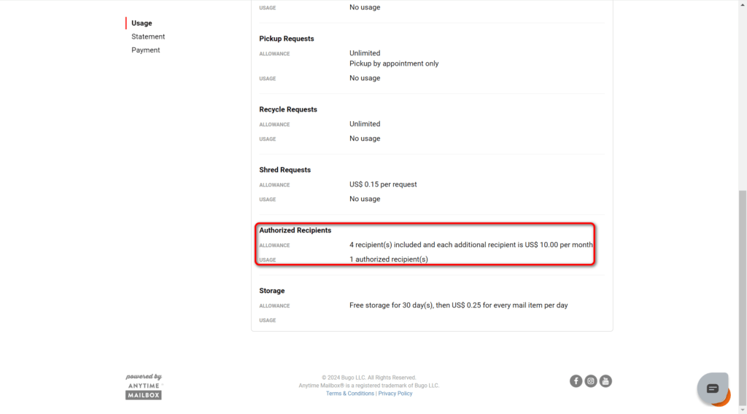Click the Recycle Requests heading
This screenshot has width=747, height=414.
tap(288, 109)
